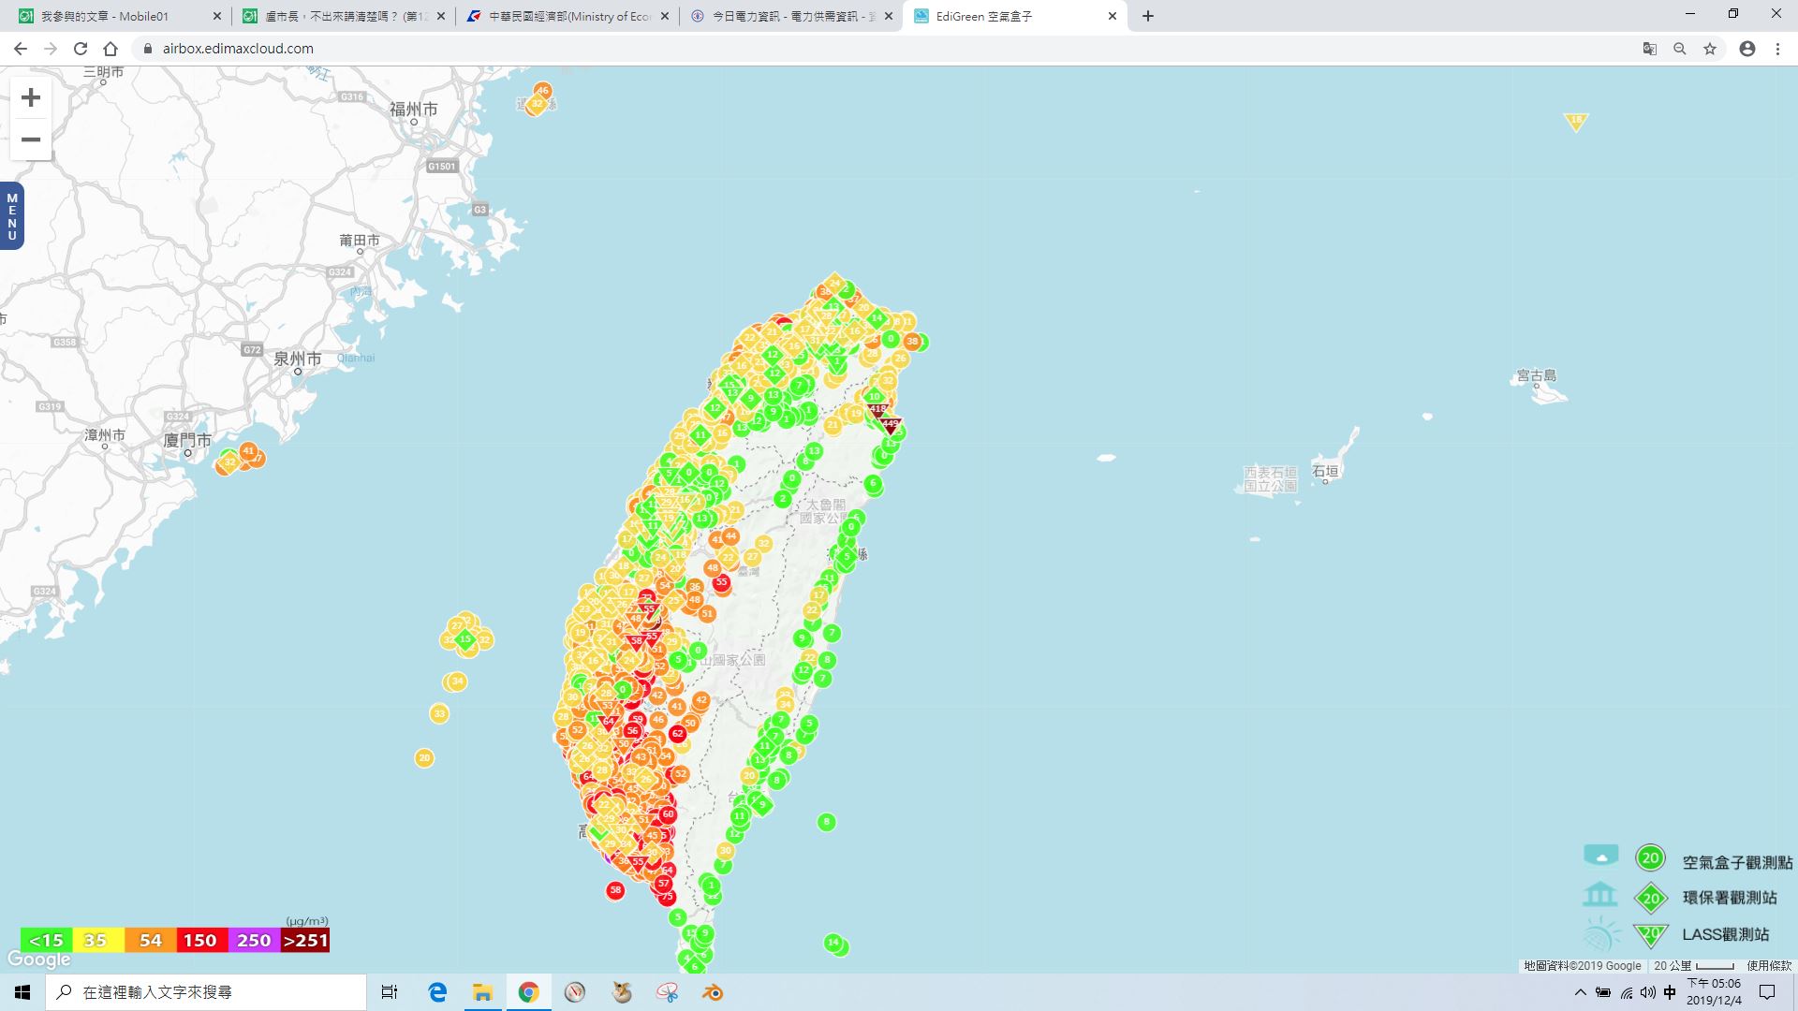Click the red 58 circle marker offshore
1798x1011 pixels.
pyautogui.click(x=615, y=890)
